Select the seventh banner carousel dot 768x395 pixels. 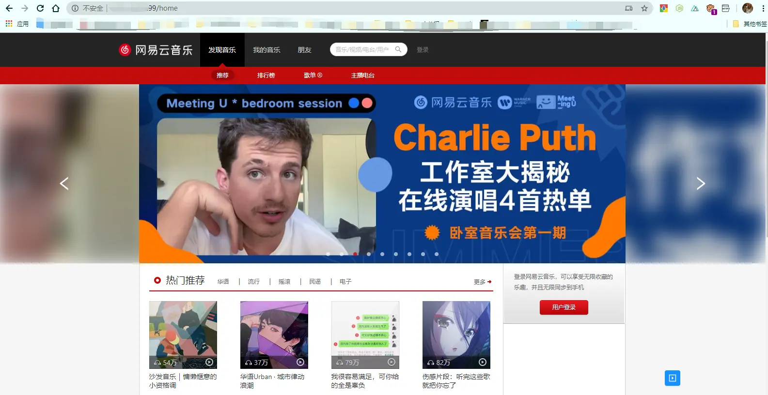coord(409,254)
